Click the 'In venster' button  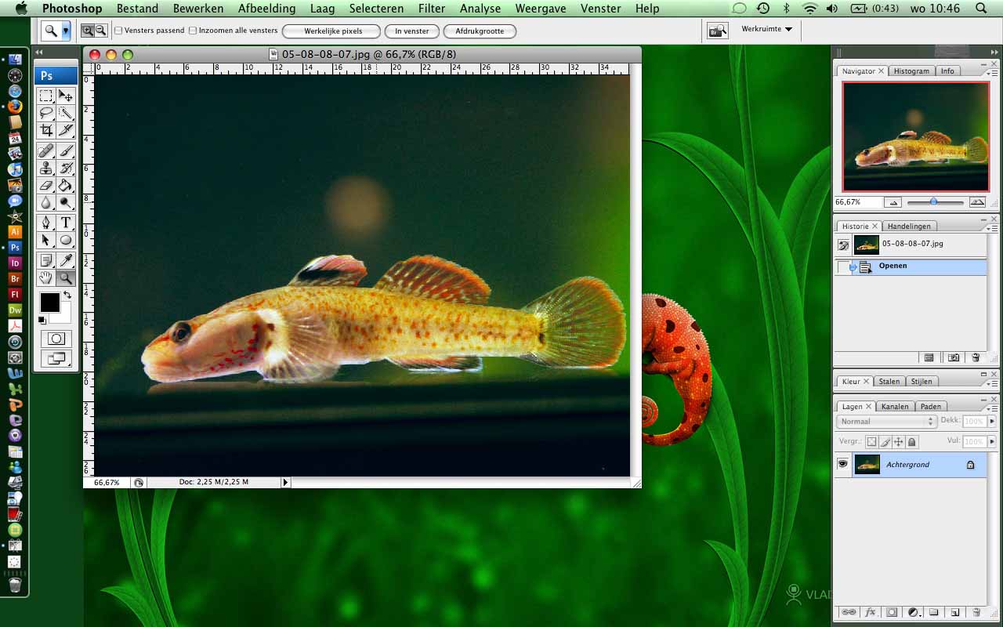(411, 31)
